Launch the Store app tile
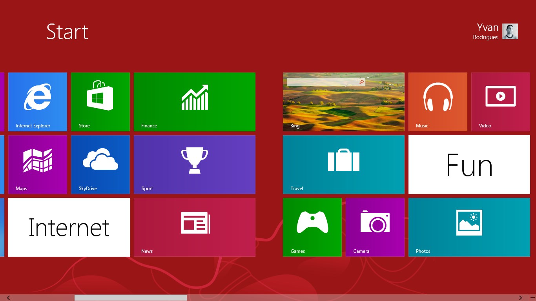The width and height of the screenshot is (536, 301). tap(100, 102)
